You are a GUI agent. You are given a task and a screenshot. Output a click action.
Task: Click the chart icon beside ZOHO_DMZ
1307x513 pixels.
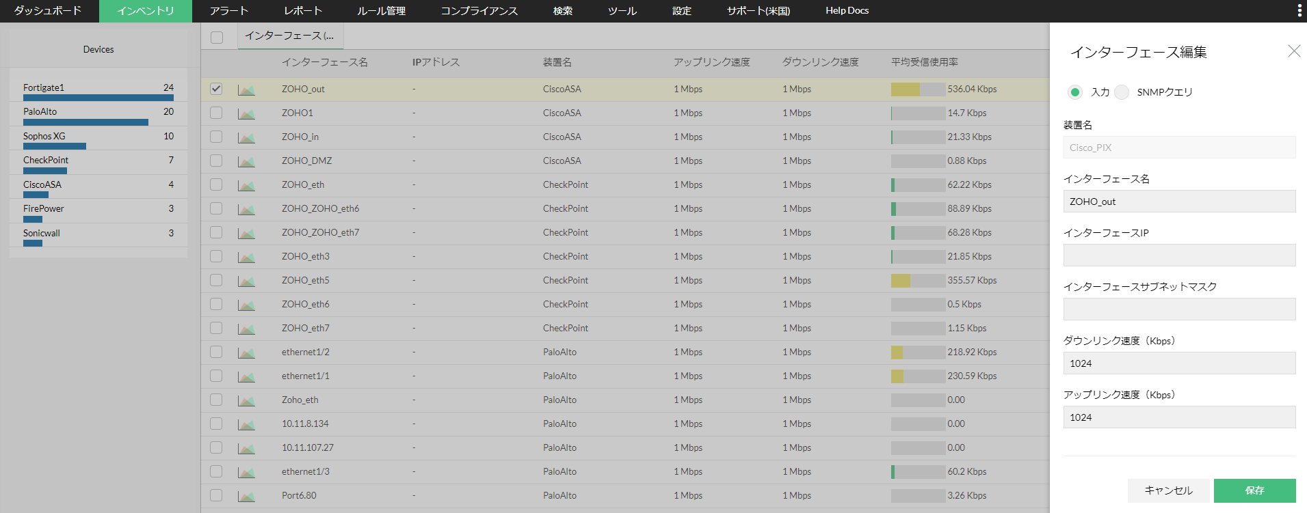click(x=246, y=161)
